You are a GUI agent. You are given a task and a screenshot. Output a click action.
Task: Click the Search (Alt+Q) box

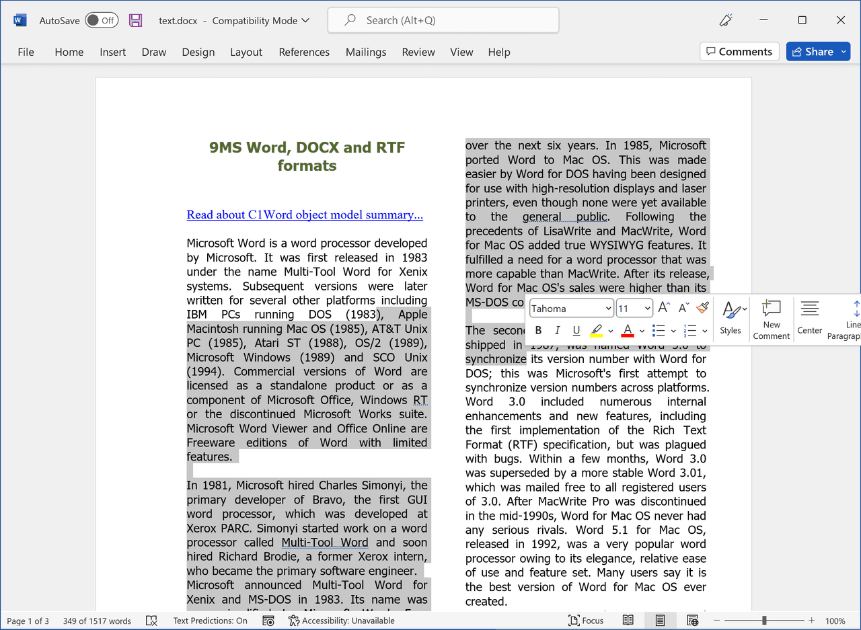point(443,20)
